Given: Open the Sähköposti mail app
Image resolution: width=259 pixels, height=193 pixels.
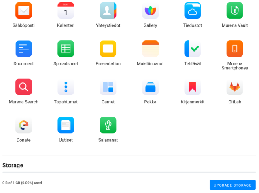Looking at the screenshot, I should point(23,10).
